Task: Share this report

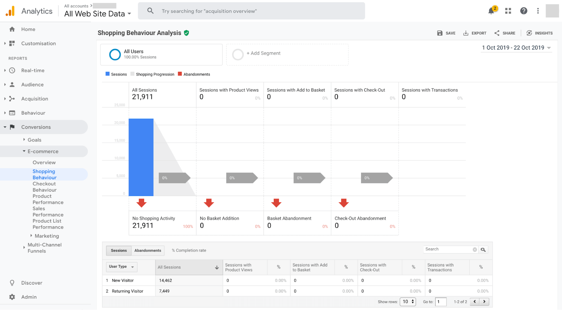Action: (504, 33)
